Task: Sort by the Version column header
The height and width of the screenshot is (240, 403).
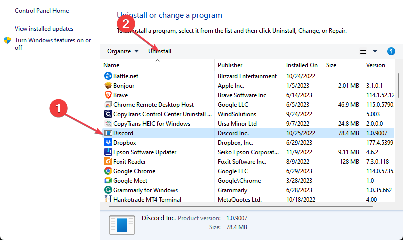Action: tap(376, 65)
